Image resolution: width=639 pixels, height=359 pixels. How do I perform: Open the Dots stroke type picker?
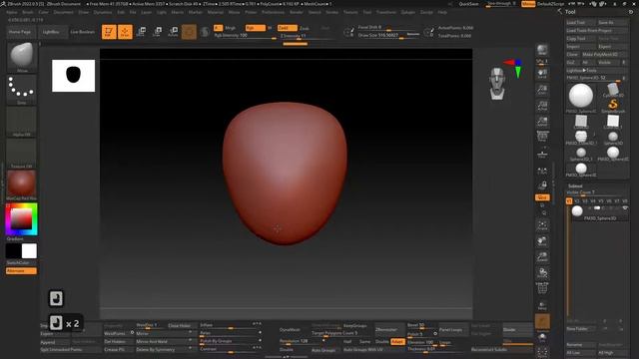point(22,90)
